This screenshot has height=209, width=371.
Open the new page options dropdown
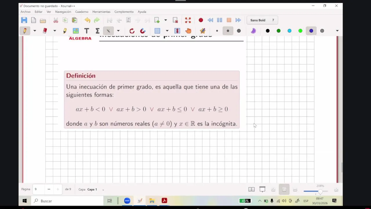[166, 20]
